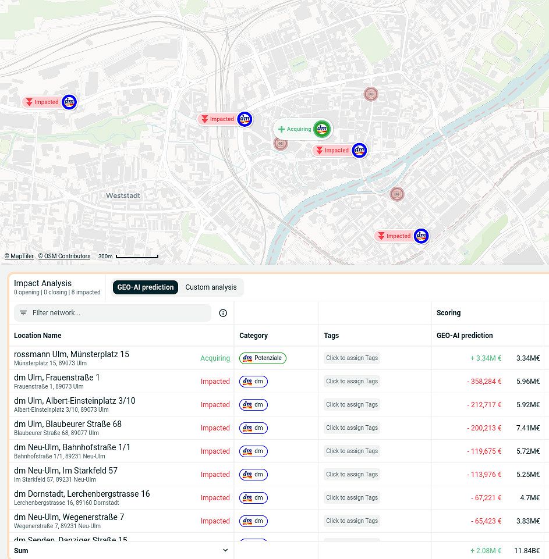Click the filter icon in Filter network field
Screen dimensions: 549x559
click(x=23, y=313)
